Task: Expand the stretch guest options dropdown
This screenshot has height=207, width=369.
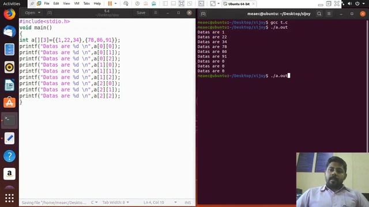Action: [x=219, y=3]
